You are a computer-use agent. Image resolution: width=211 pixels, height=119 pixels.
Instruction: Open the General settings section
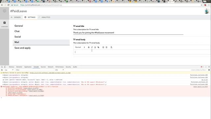[x=19, y=26]
